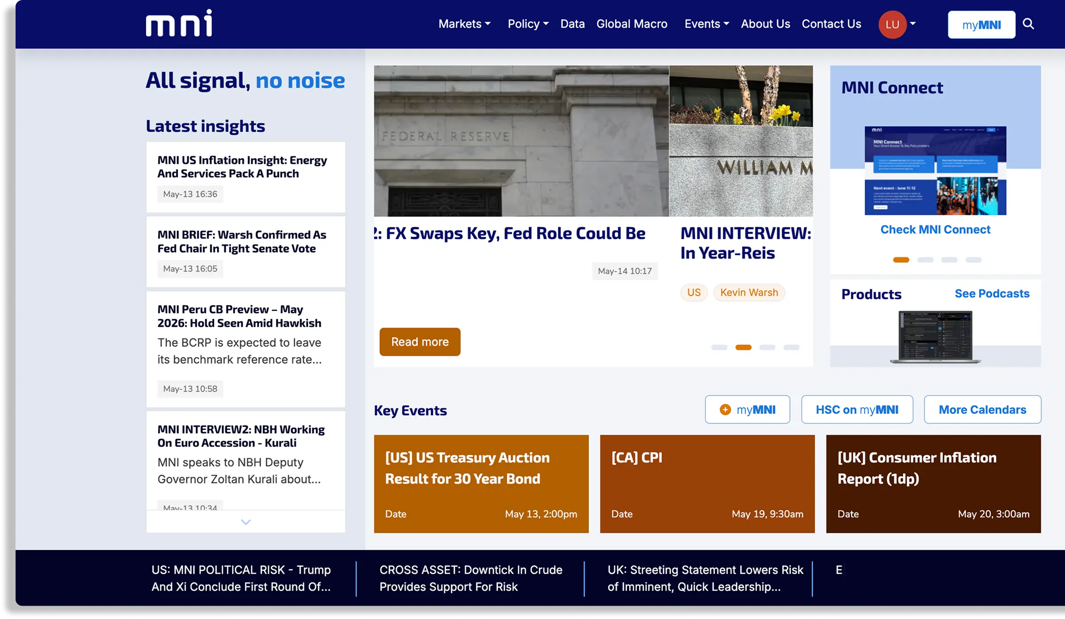Click the May-13 16:05 timestamp
Image resolution: width=1065 pixels, height=619 pixels.
point(190,269)
